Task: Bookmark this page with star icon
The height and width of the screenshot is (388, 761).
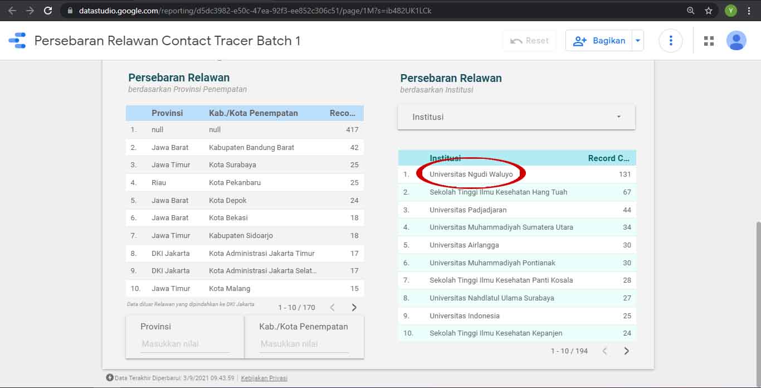Action: (709, 11)
